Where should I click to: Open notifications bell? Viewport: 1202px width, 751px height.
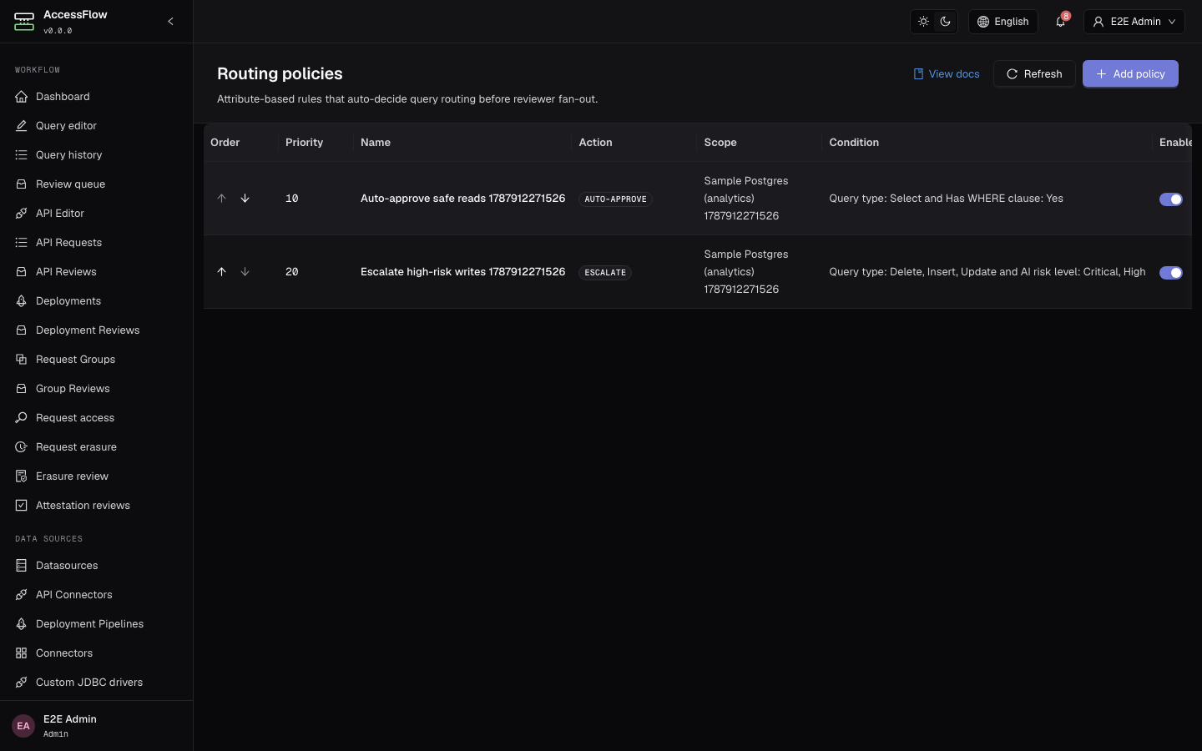(1061, 22)
